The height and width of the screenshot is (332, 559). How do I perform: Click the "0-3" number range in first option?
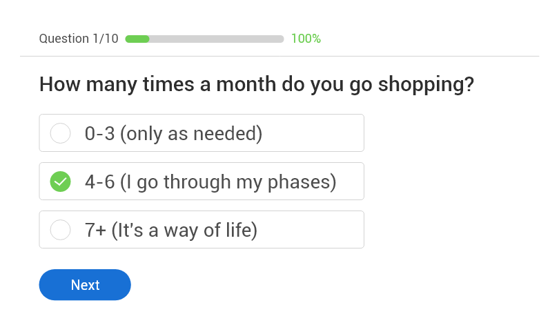pos(99,133)
